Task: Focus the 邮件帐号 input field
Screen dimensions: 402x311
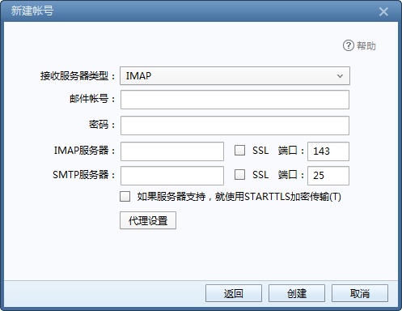Action: [x=235, y=100]
